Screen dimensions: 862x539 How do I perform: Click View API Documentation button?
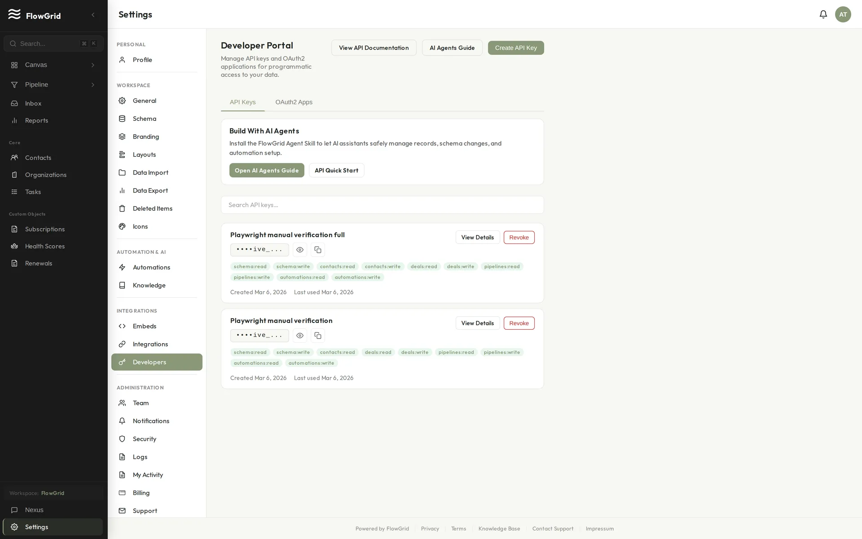pyautogui.click(x=374, y=48)
